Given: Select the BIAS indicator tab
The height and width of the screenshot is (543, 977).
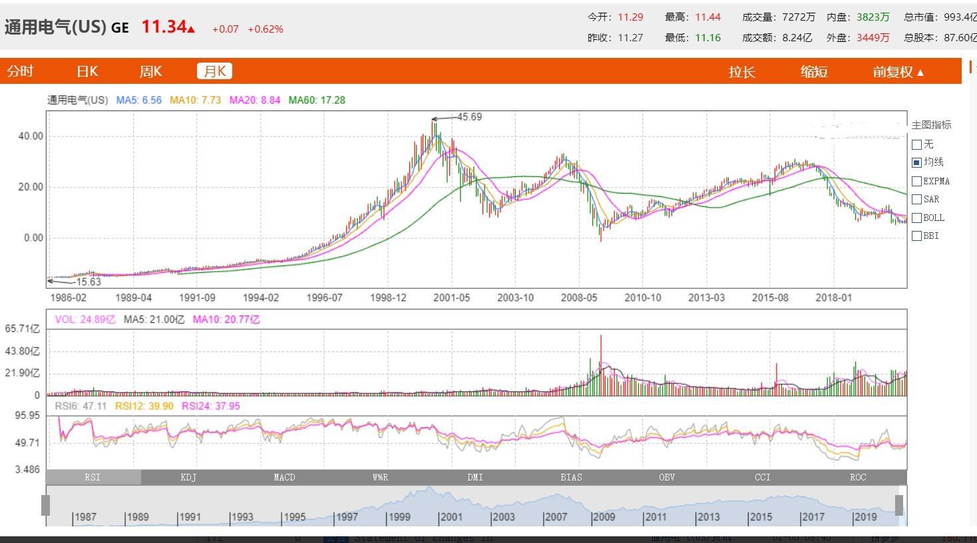Looking at the screenshot, I should 571,477.
